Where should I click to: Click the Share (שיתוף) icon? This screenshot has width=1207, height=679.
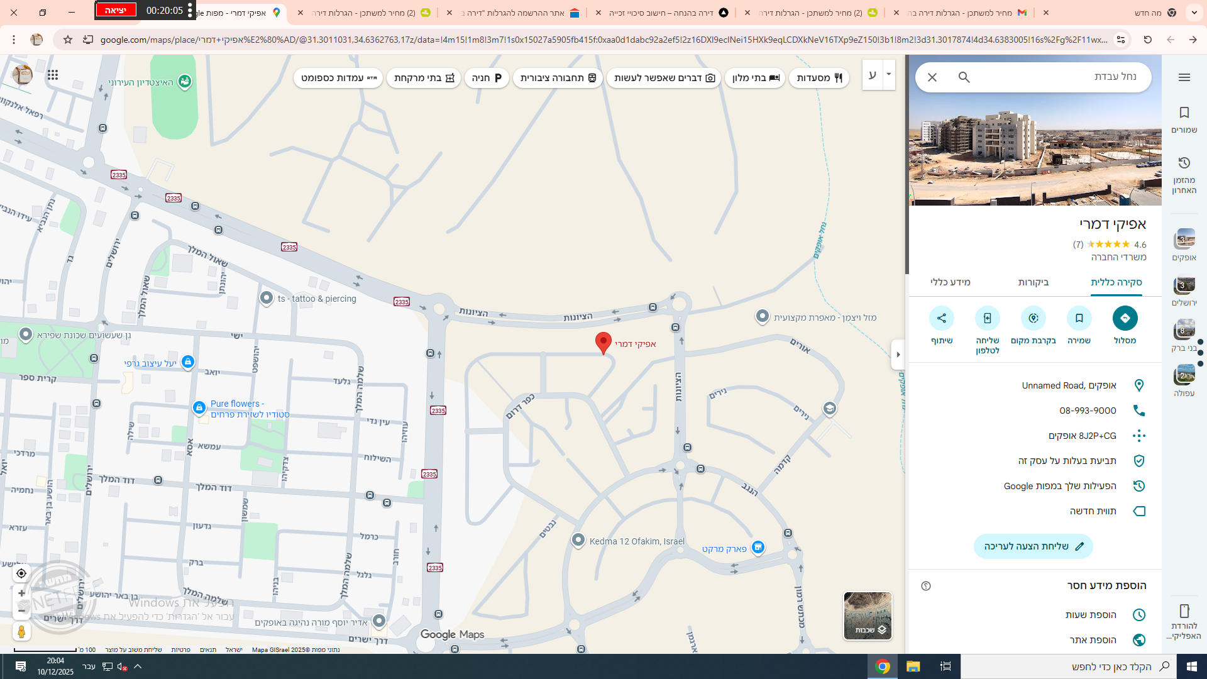(941, 318)
